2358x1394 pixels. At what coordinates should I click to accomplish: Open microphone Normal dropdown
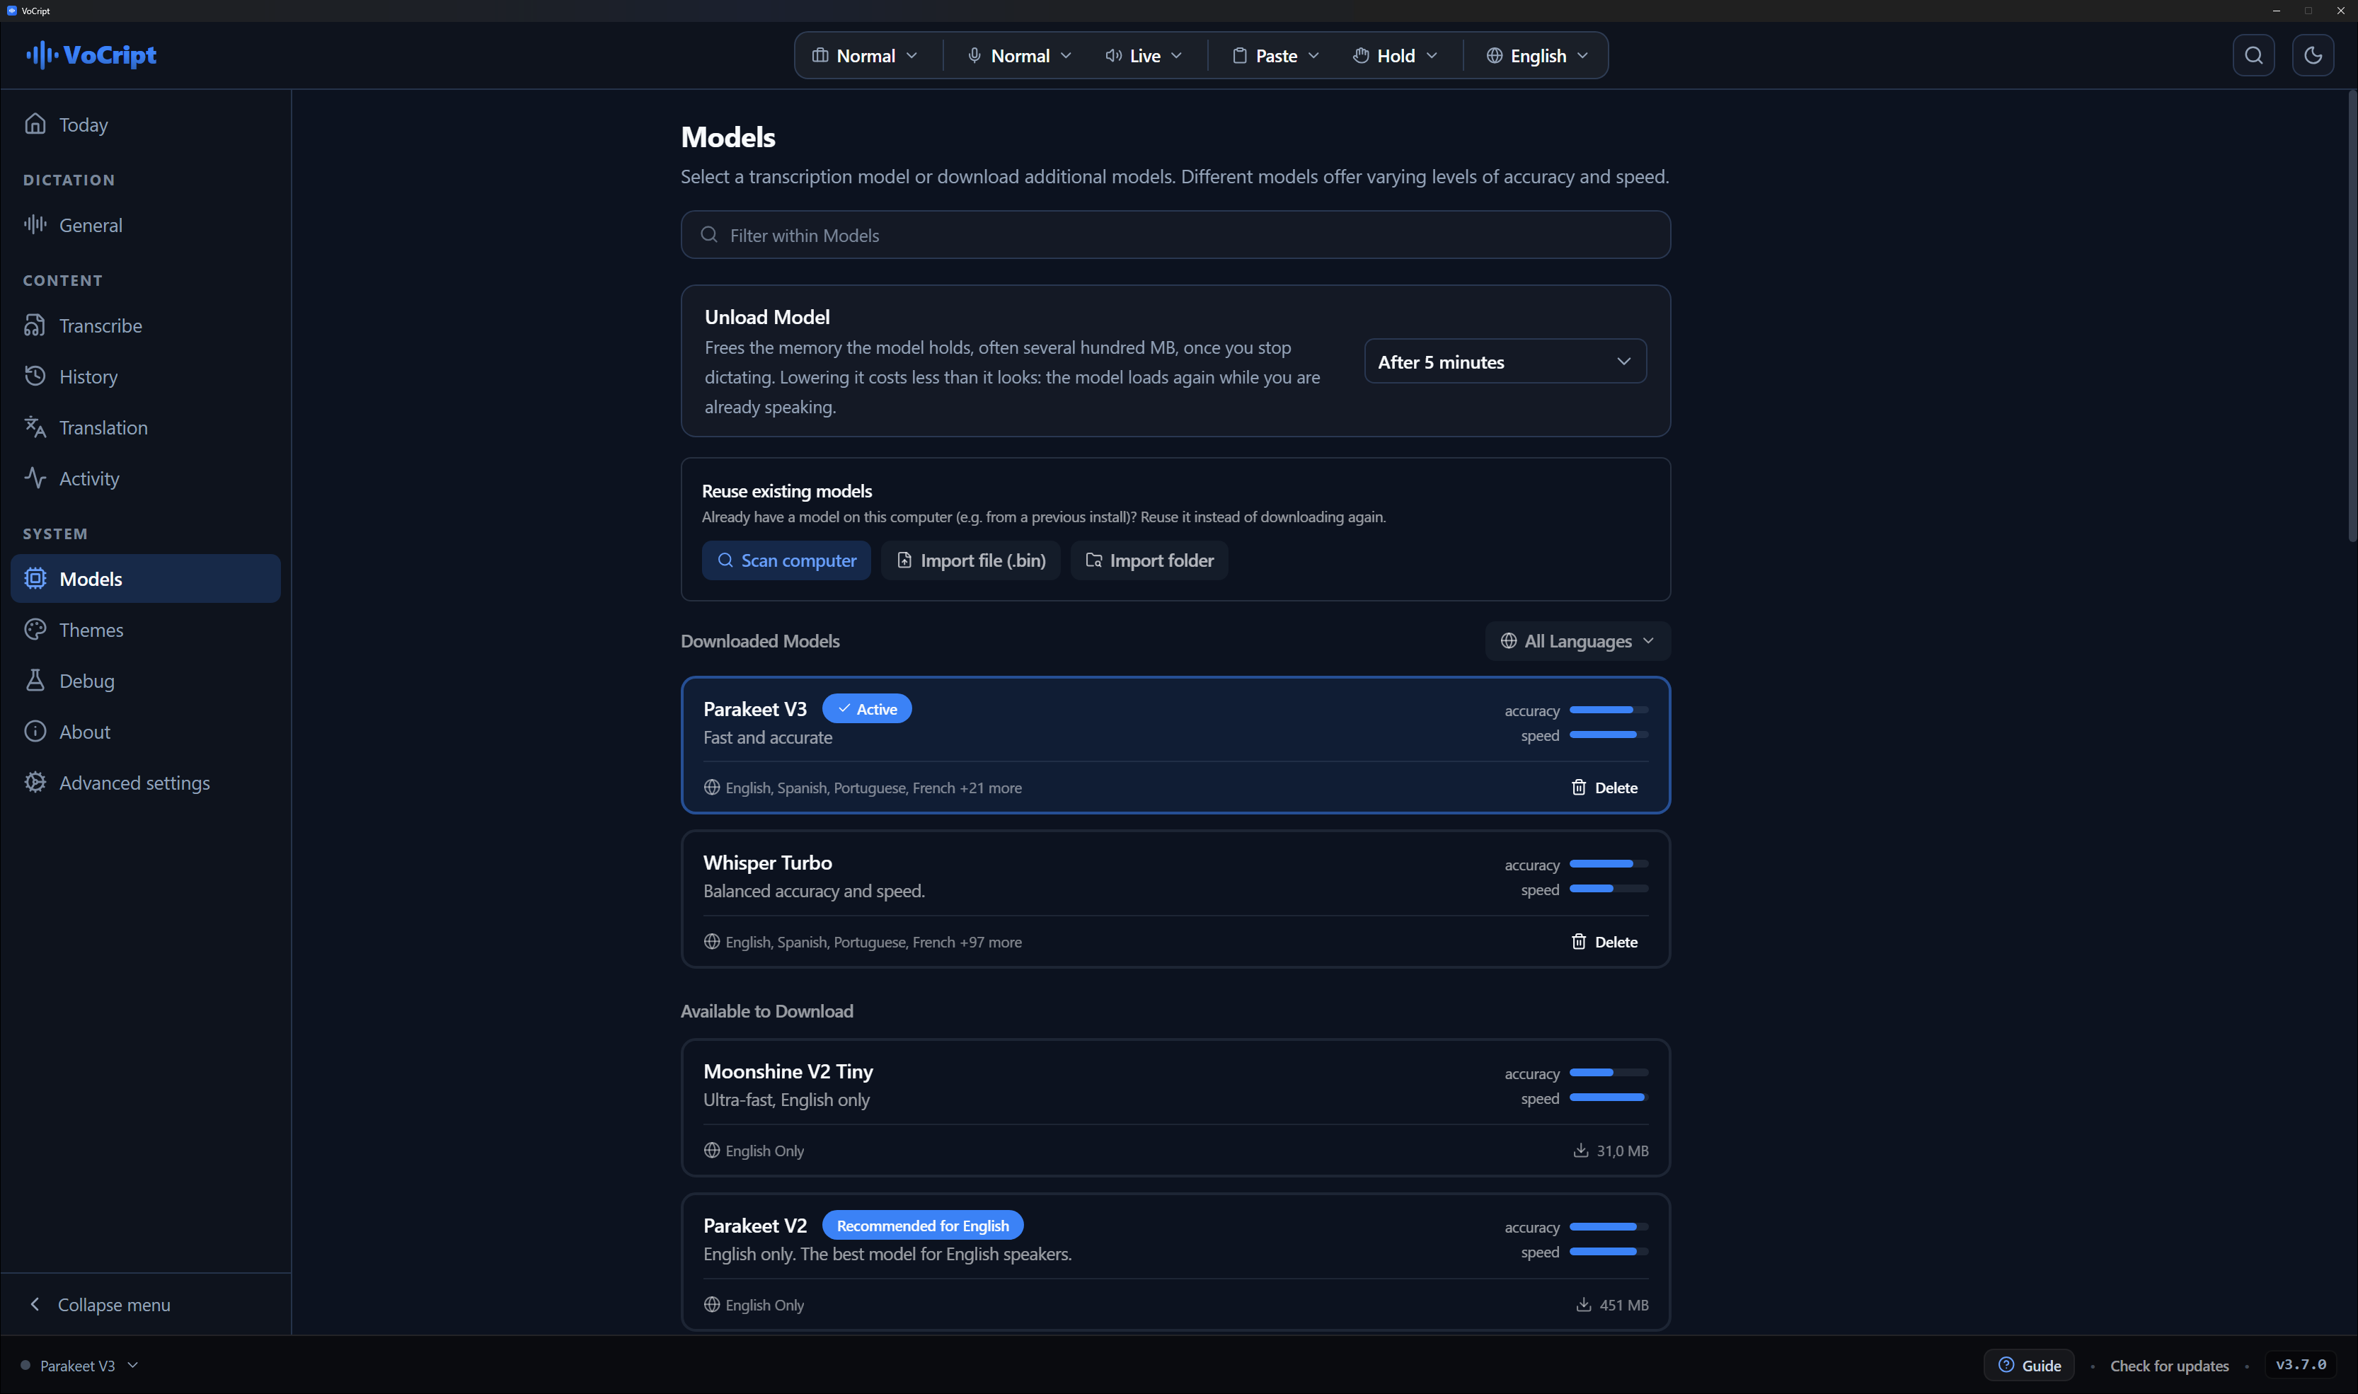1019,55
